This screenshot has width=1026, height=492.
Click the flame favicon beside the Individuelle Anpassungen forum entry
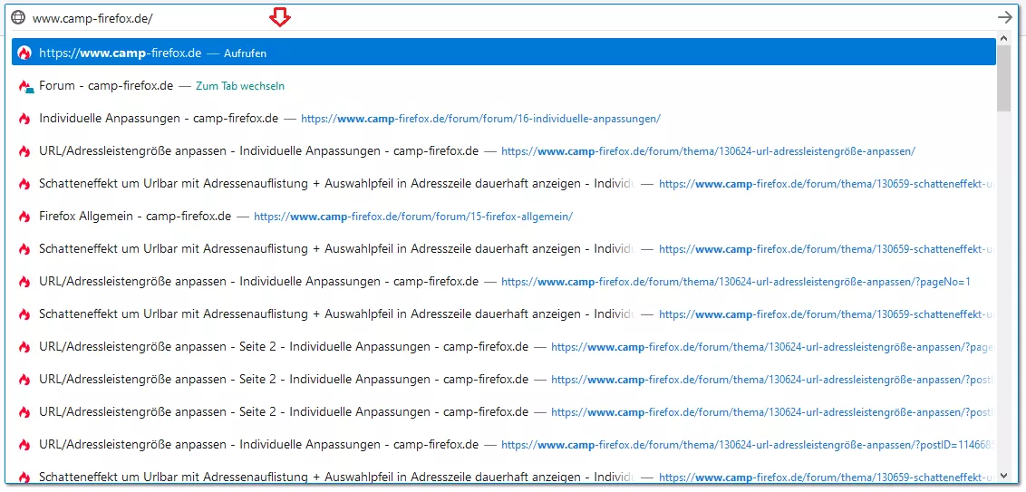pos(24,119)
